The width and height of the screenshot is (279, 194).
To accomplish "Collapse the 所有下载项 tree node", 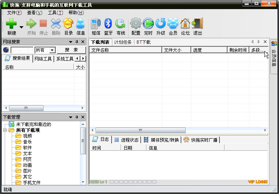I will [5, 130].
